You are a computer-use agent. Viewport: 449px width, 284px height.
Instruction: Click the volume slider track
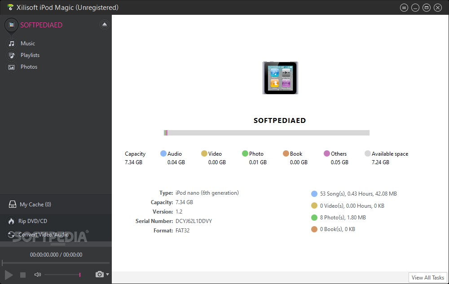coord(62,275)
